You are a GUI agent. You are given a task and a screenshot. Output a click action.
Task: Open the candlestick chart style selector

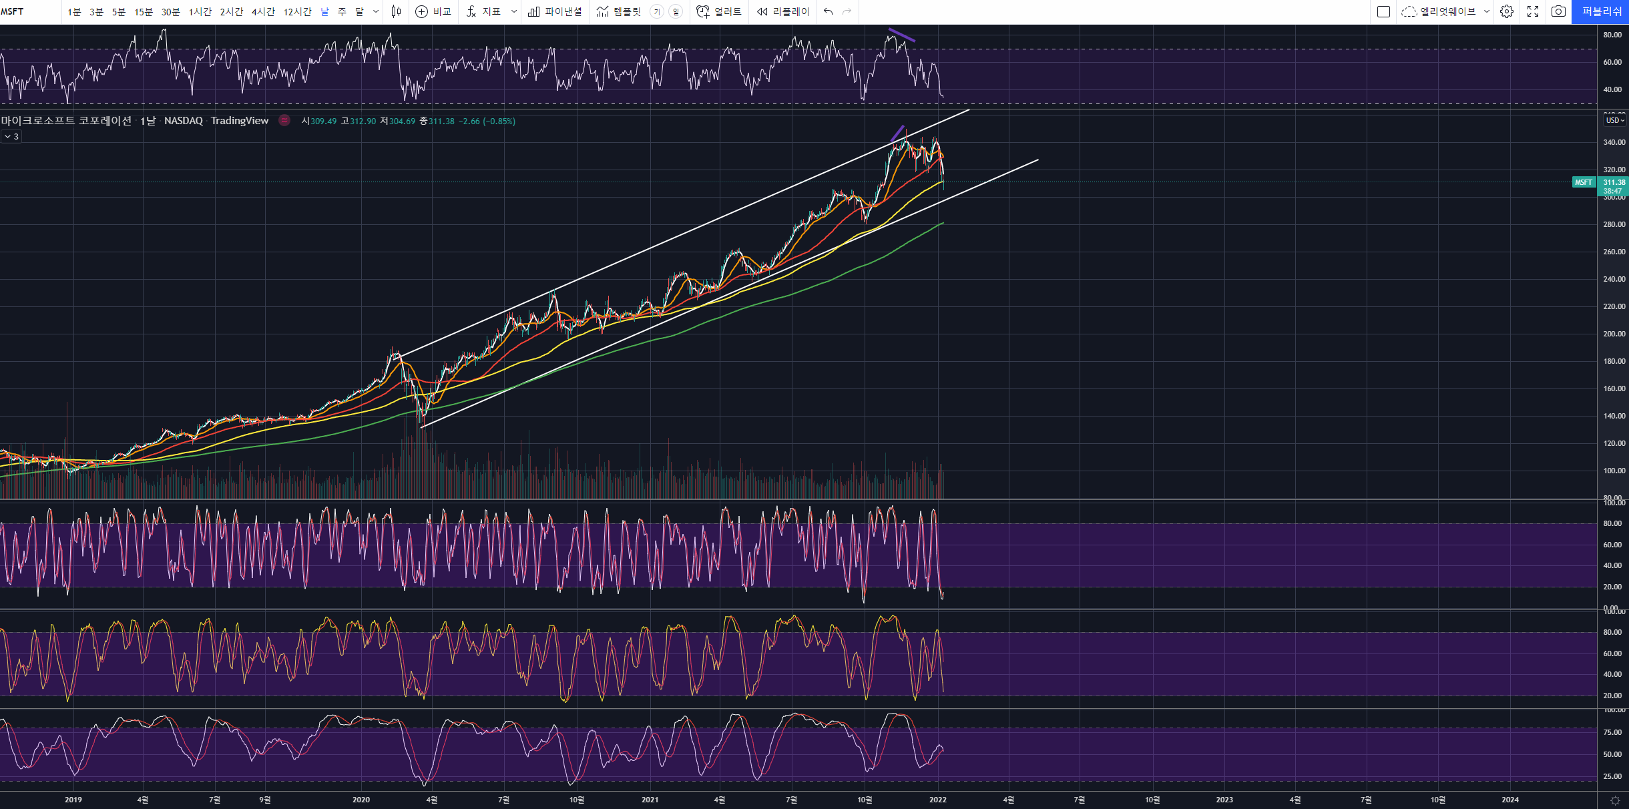tap(396, 11)
